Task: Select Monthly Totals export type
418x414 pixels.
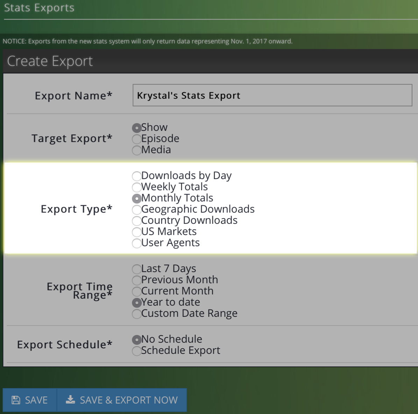Action: tap(136, 198)
